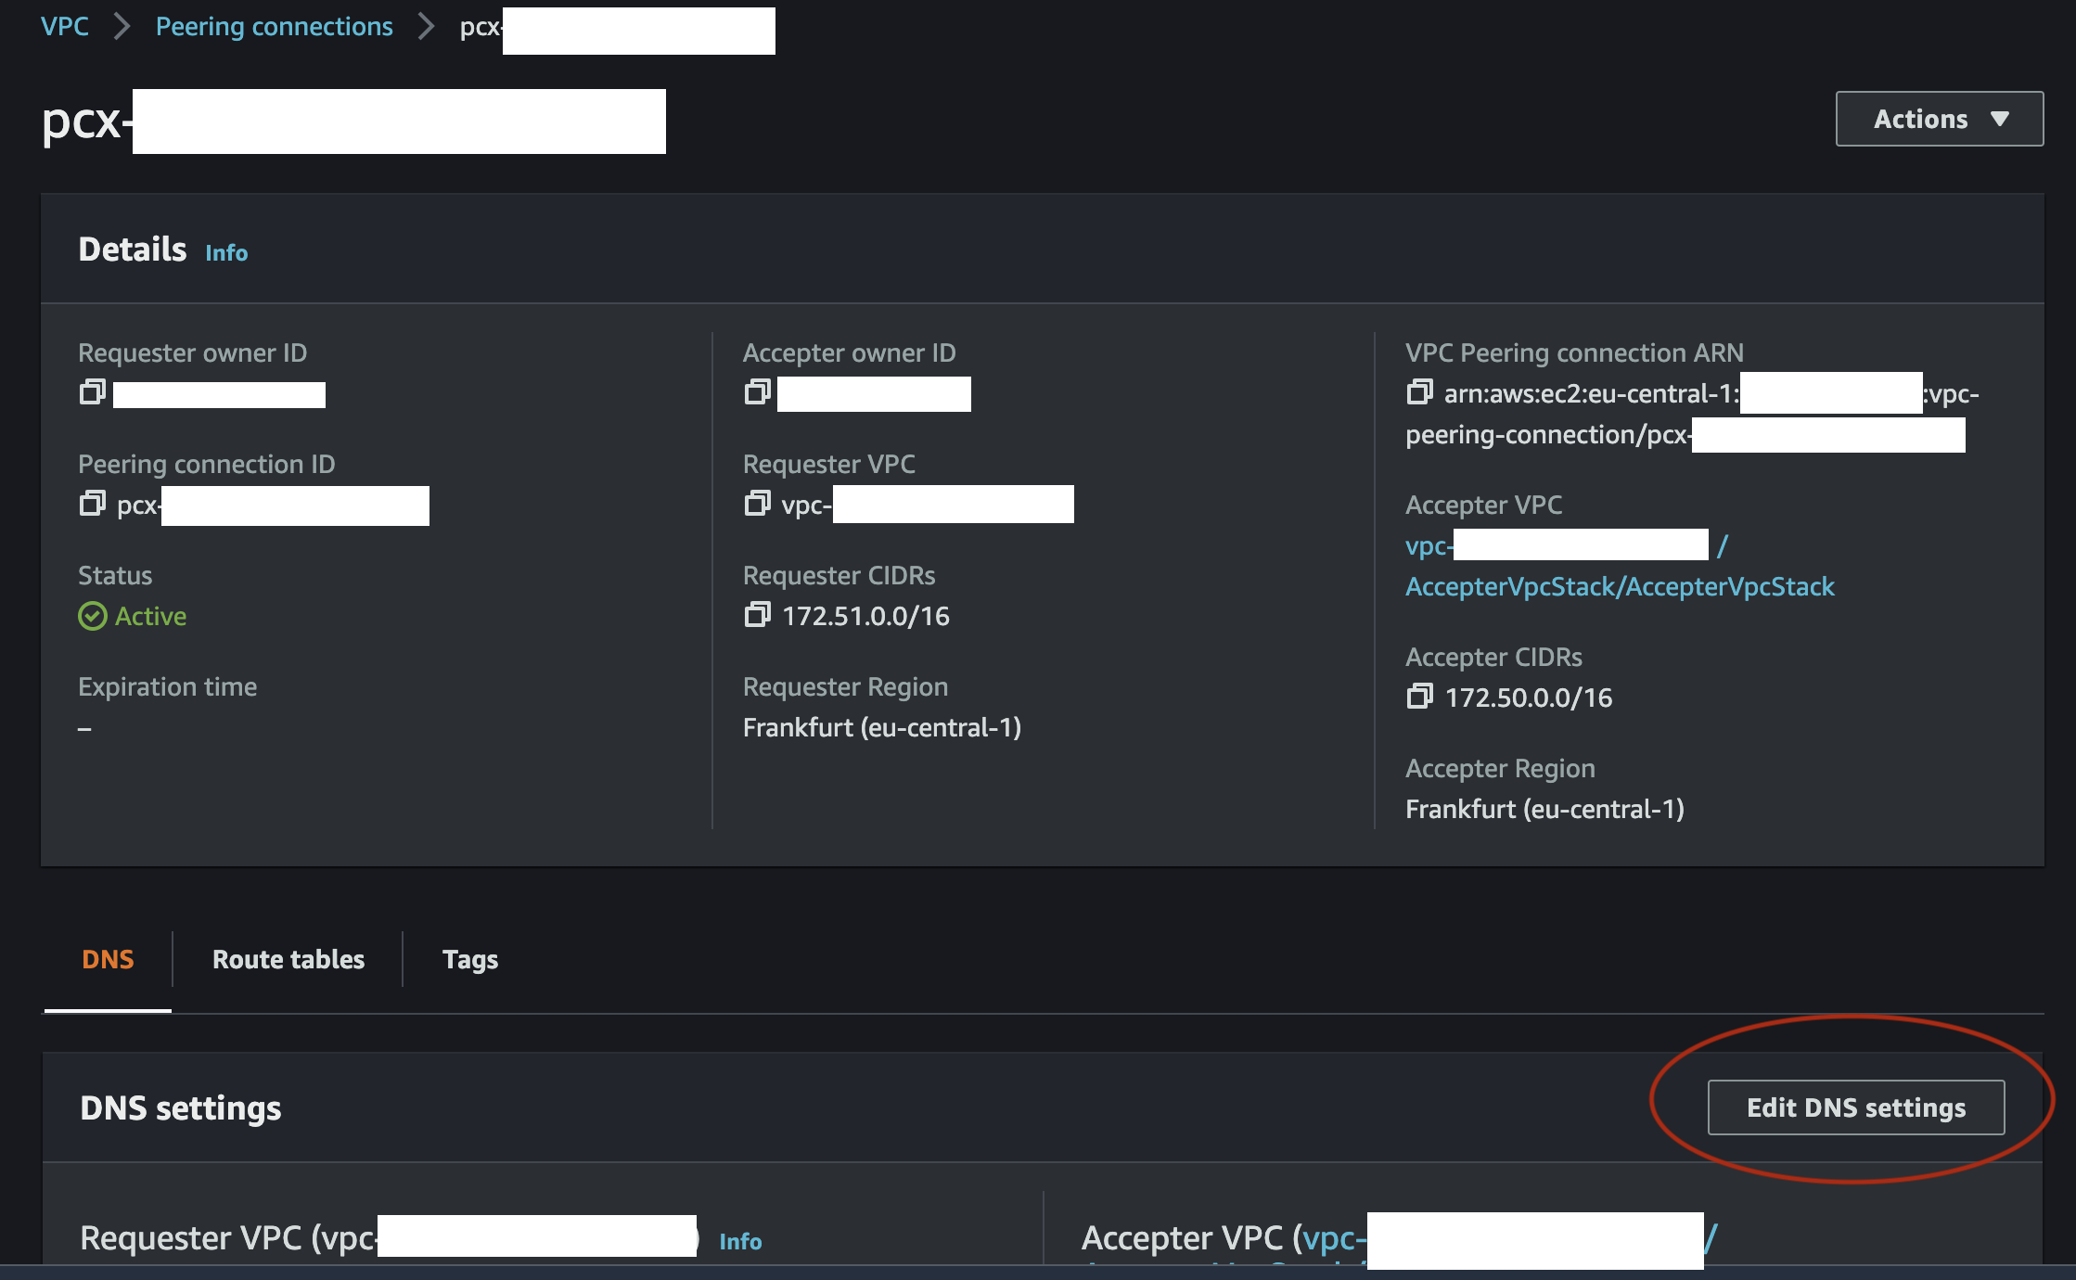Copy the VPC Peering connection ARN
Image resolution: width=2076 pixels, height=1280 pixels.
point(1418,392)
